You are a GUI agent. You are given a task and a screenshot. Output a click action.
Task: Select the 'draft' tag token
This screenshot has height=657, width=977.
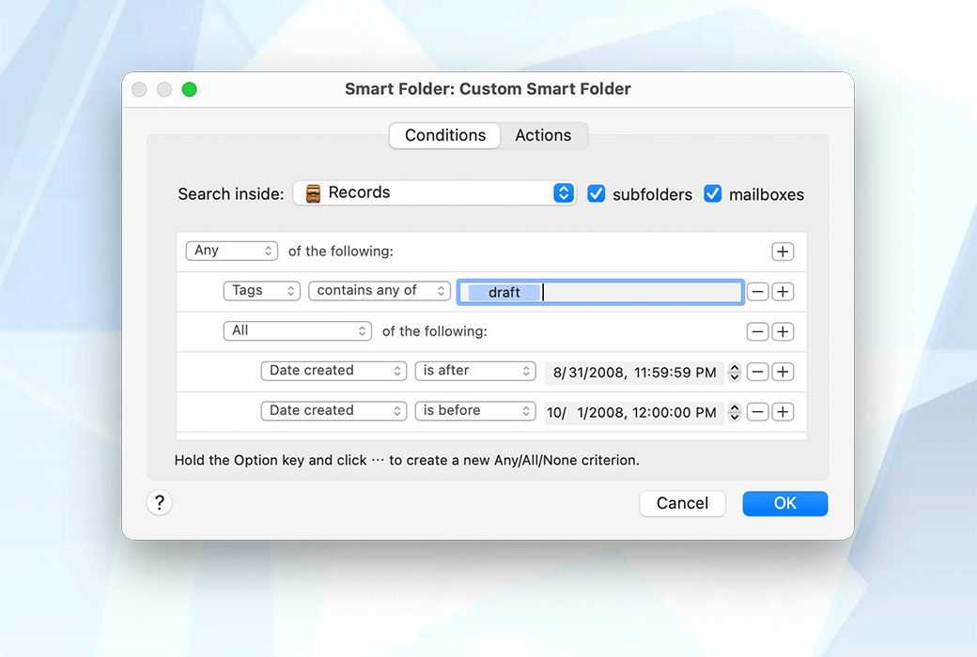pos(504,292)
